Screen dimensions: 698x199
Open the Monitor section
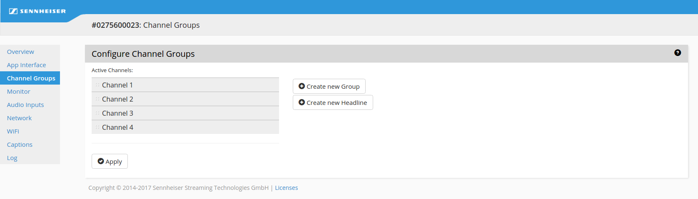(18, 92)
